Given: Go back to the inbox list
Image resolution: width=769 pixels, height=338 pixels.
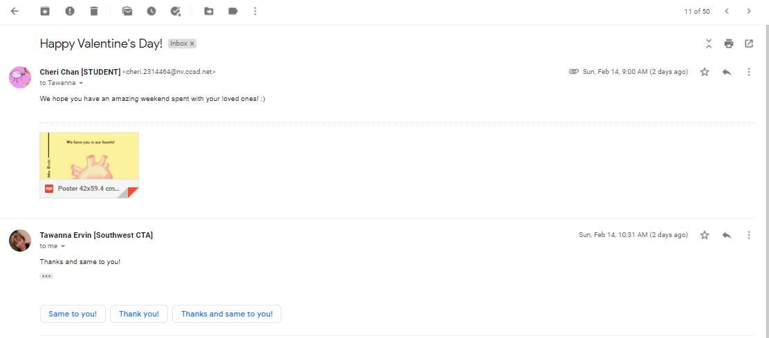Looking at the screenshot, I should (x=15, y=11).
